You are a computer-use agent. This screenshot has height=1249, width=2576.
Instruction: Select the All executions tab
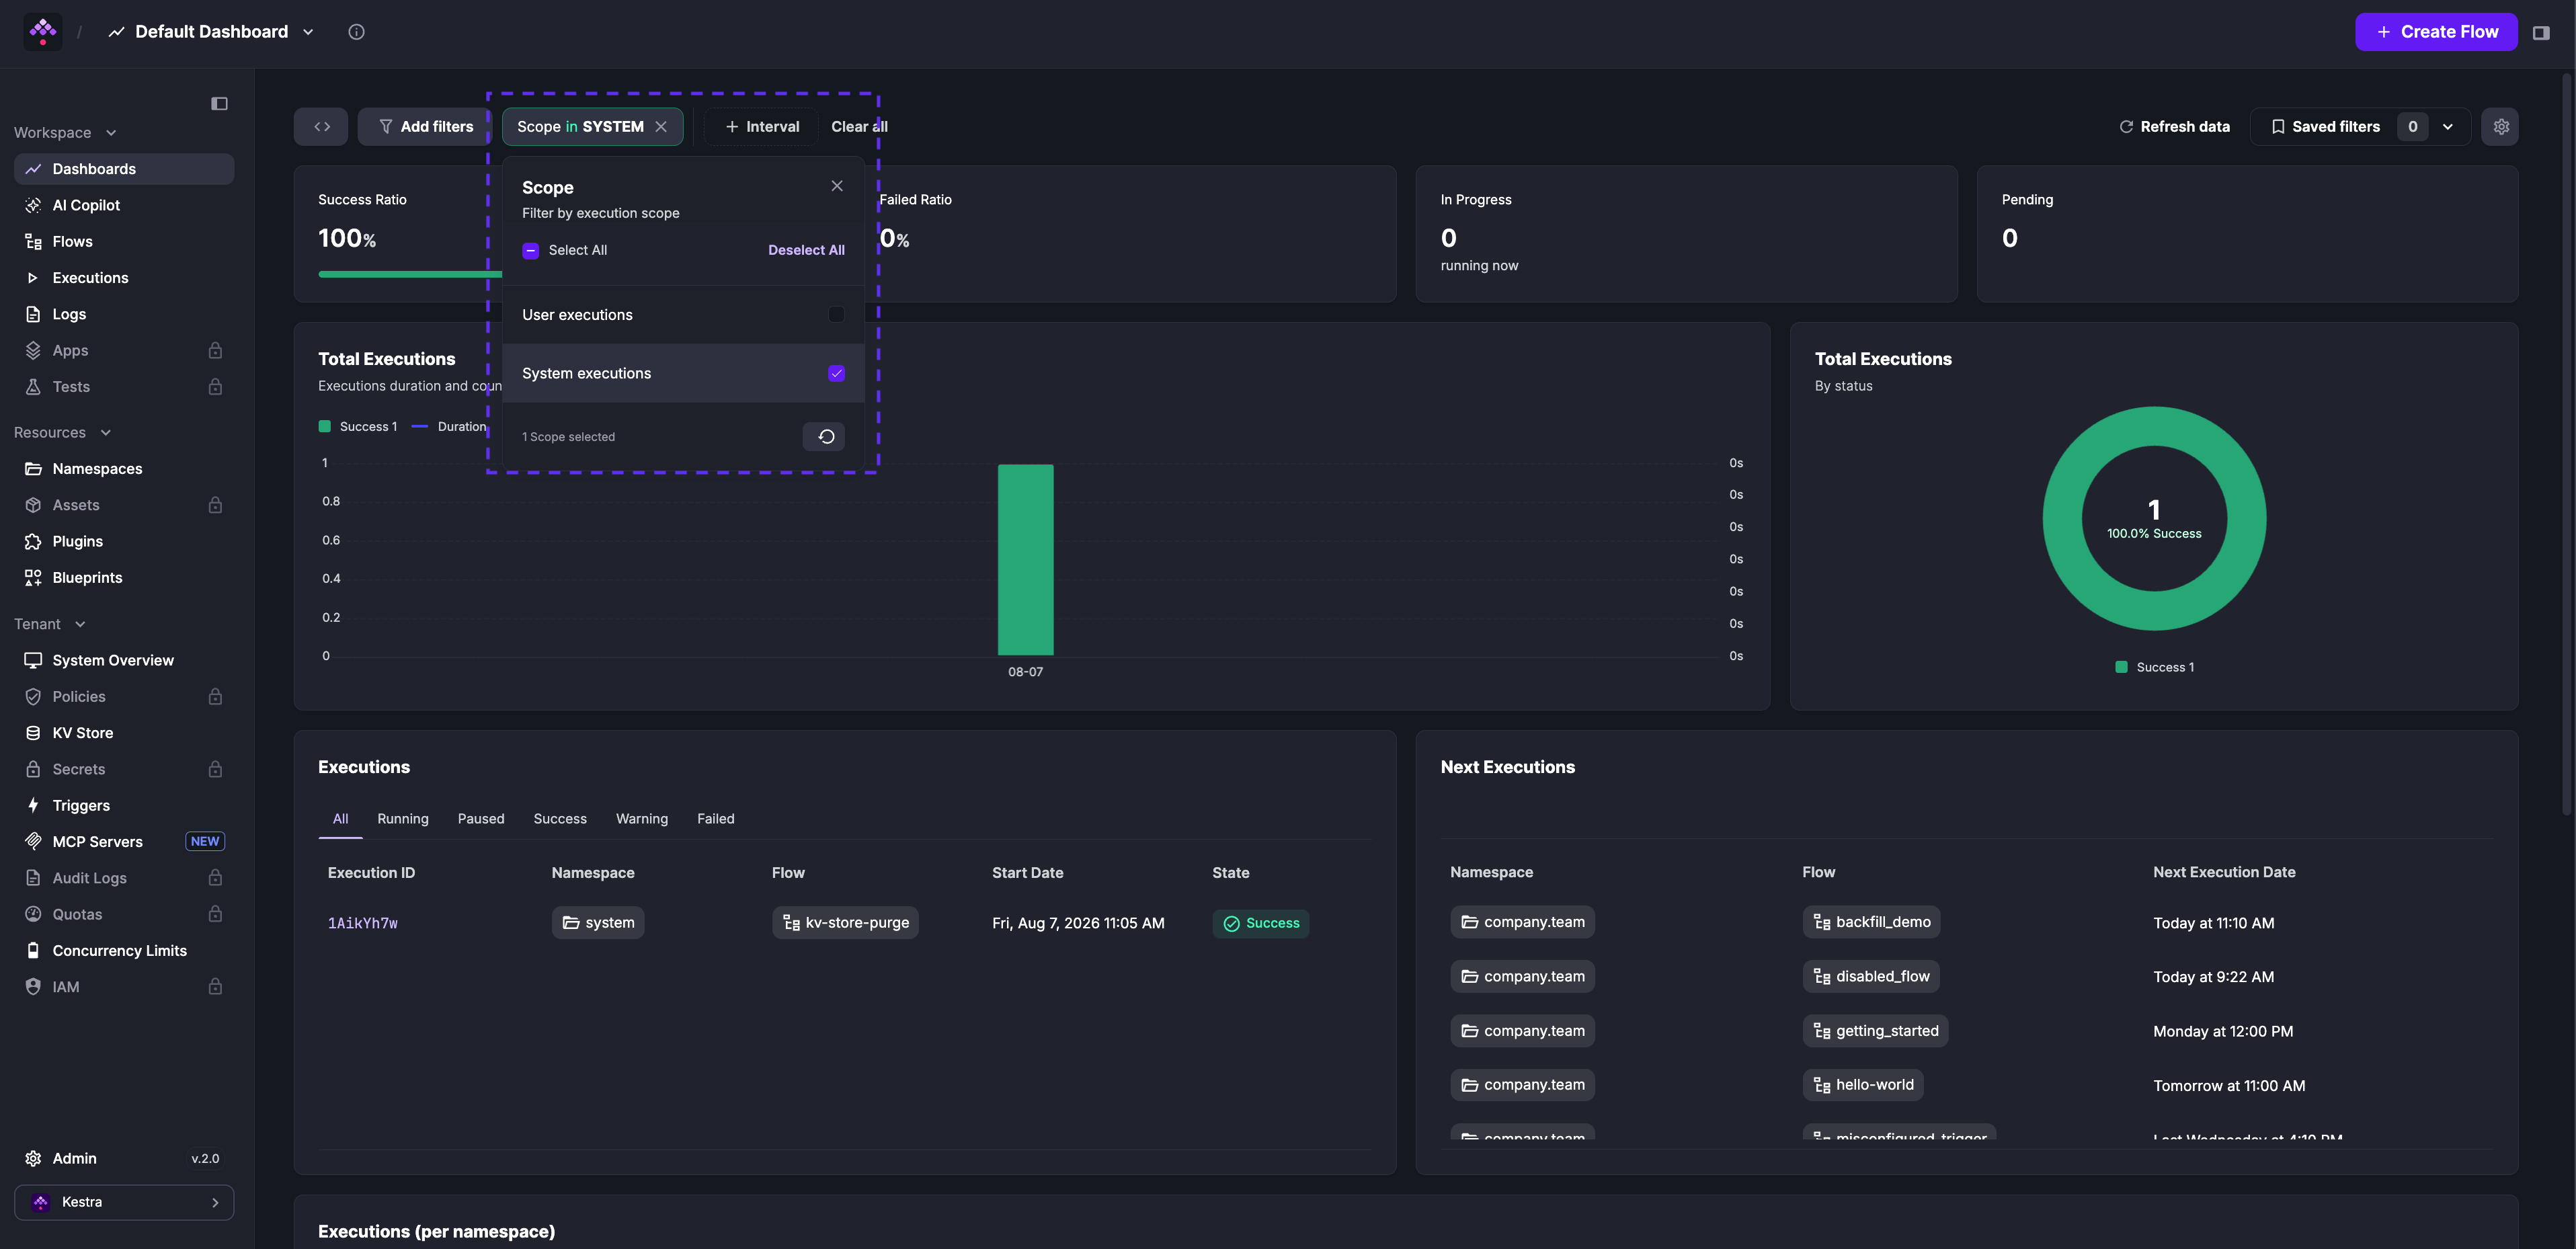pos(340,819)
